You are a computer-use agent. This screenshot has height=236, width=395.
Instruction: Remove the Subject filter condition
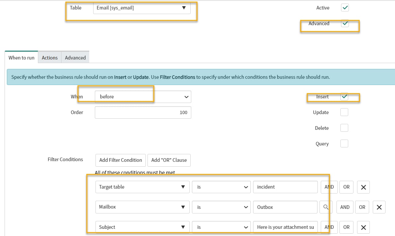coord(363,227)
